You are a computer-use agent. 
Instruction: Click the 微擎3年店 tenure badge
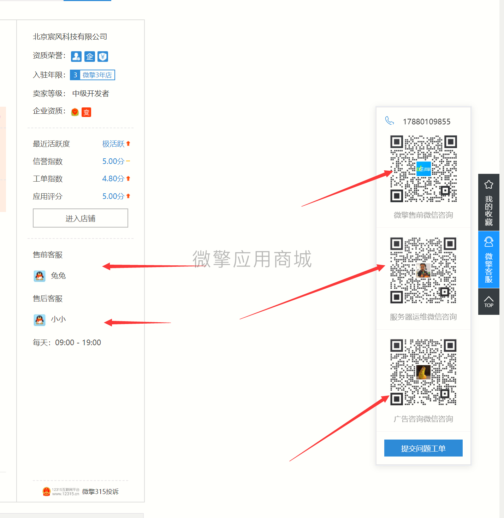pos(93,75)
